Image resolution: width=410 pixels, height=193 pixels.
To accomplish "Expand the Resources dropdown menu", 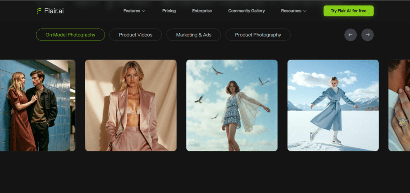I will pos(293,11).
